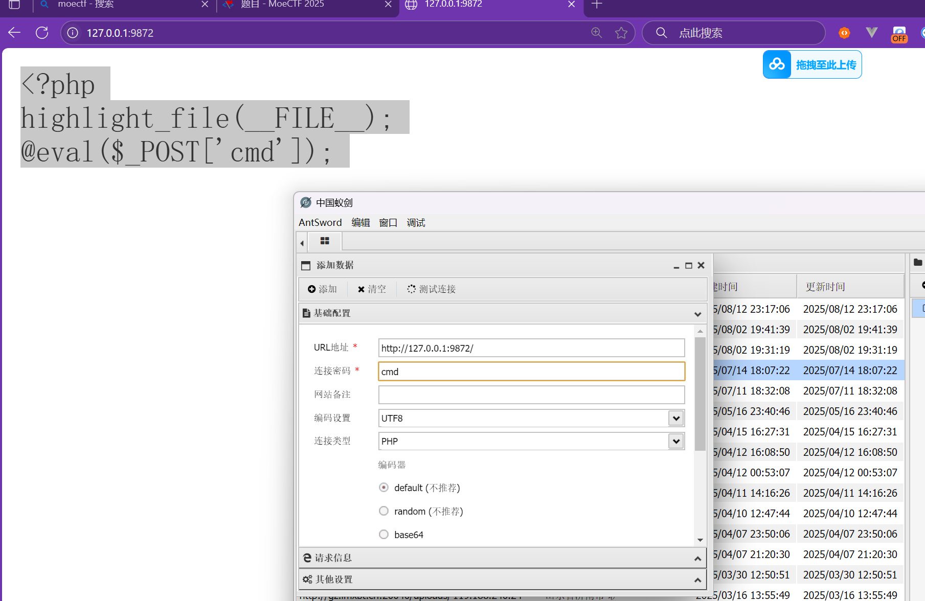Click the Baidu cloud upload icon
Image resolution: width=925 pixels, height=601 pixels.
pyautogui.click(x=777, y=64)
